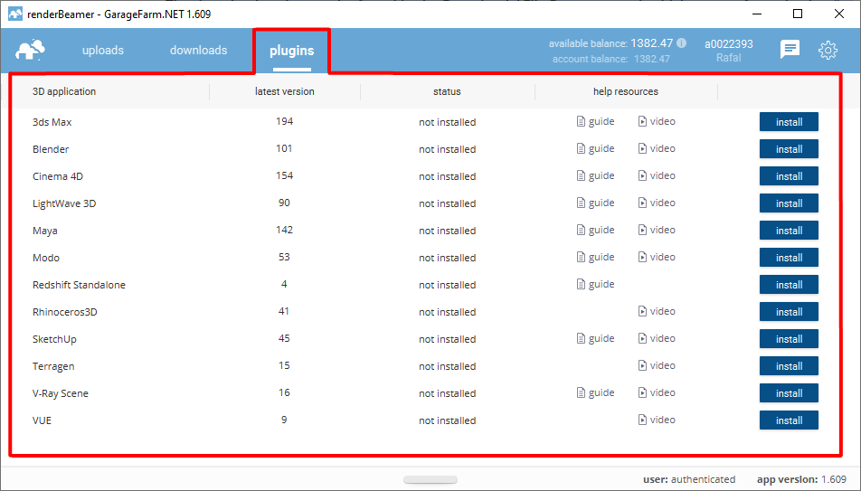Install the Modo plugin

[x=789, y=258]
